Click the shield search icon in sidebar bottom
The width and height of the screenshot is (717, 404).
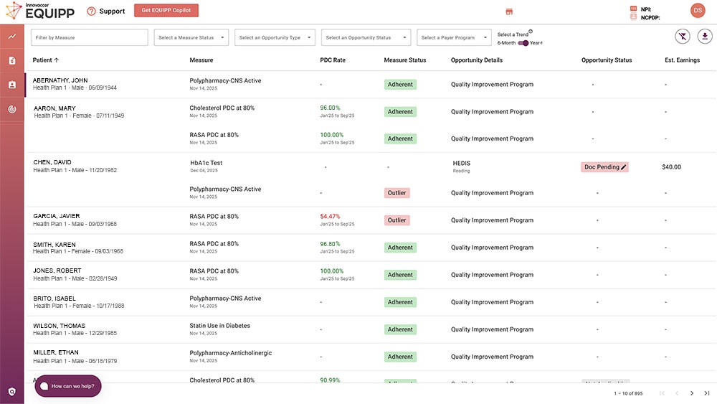[12, 391]
